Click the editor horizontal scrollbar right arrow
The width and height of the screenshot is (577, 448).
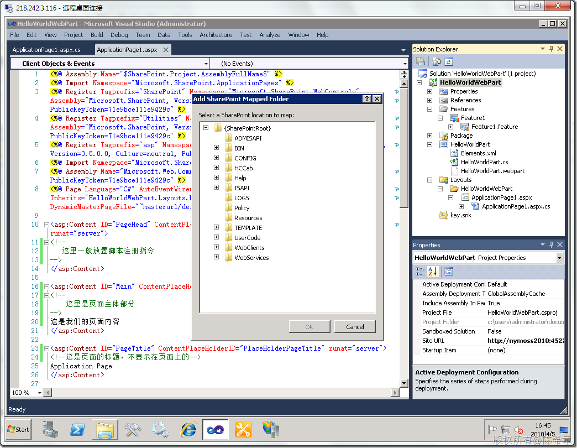point(395,393)
